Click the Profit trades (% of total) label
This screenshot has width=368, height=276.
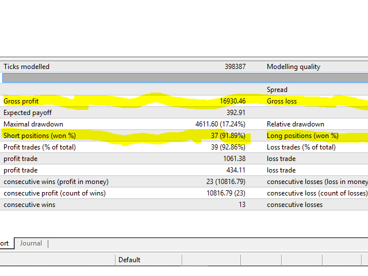(40, 147)
